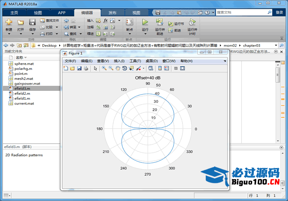Click mom02 in the path bar

click(x=230, y=45)
